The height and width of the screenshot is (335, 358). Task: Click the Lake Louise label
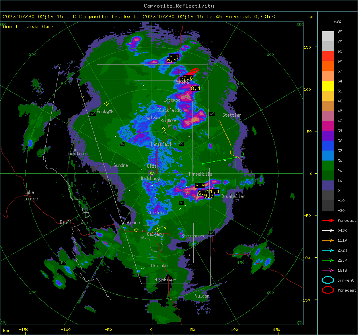(31, 196)
